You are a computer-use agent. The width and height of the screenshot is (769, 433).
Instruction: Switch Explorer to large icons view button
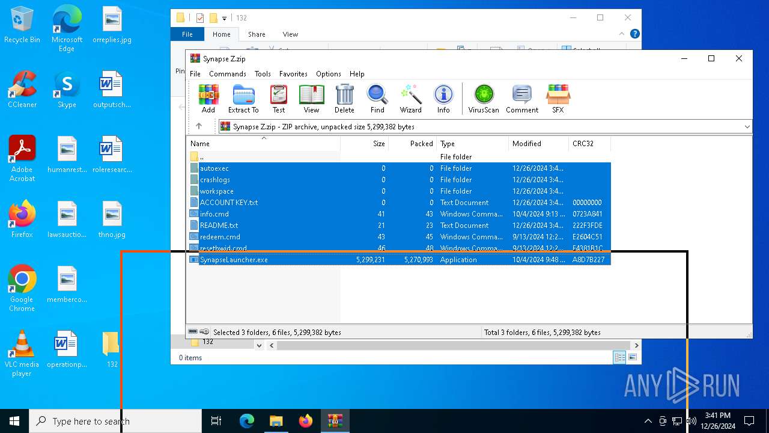[x=632, y=358]
